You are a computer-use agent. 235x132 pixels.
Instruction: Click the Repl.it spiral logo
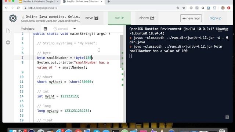point(13,18)
